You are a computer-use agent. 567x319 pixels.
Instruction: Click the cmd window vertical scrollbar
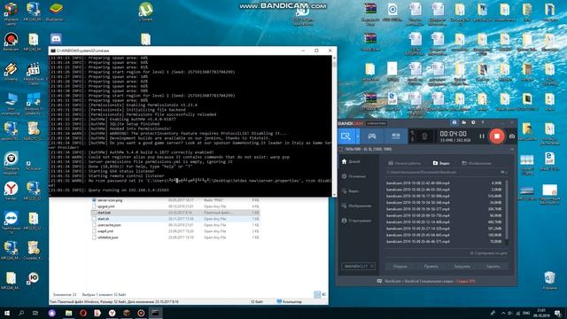(334, 126)
